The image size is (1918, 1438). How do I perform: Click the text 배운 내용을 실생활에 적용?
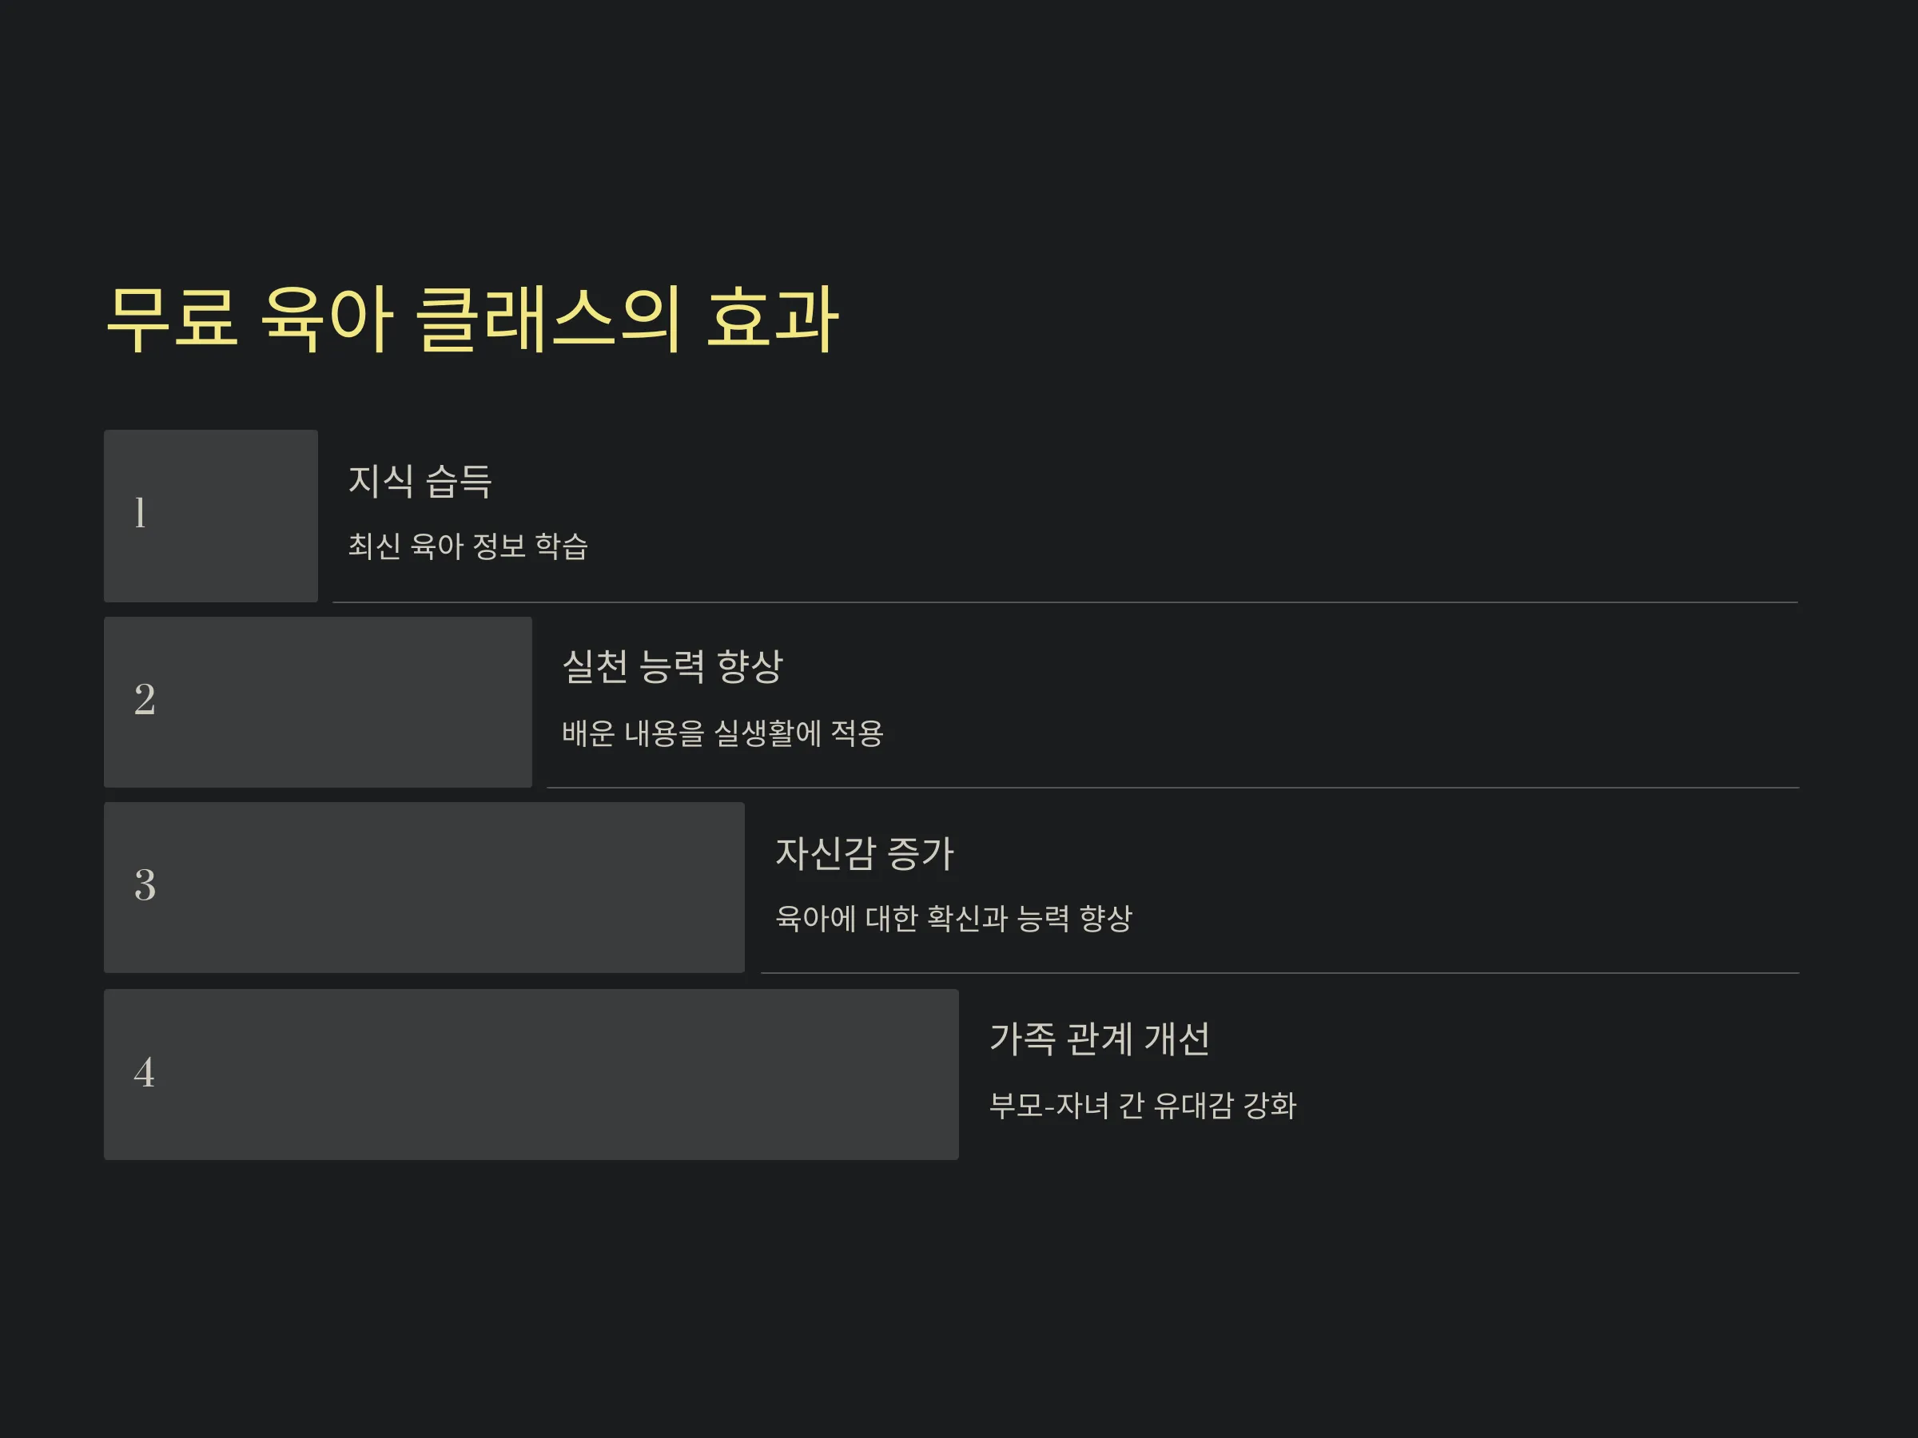[x=722, y=733]
